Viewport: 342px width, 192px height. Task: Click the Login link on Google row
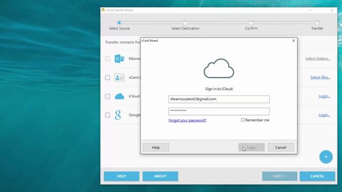pos(324,115)
